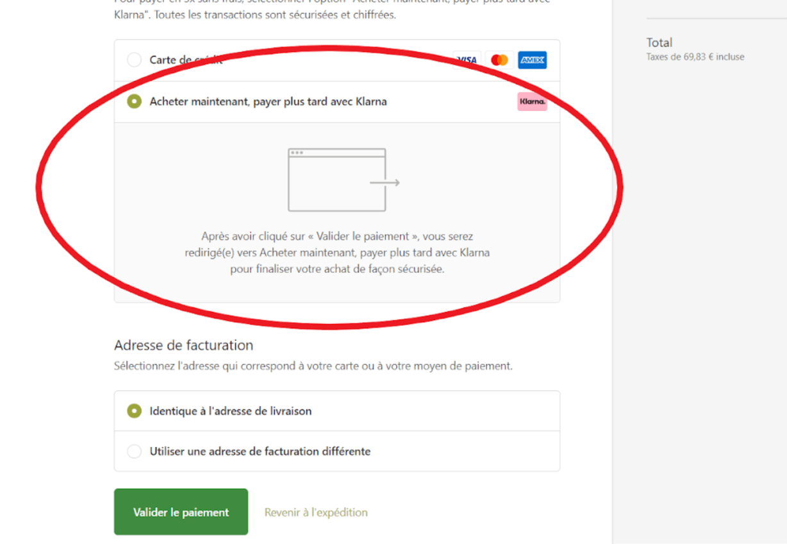Image resolution: width=787 pixels, height=544 pixels.
Task: Select the different billing address radio button
Action: click(134, 452)
